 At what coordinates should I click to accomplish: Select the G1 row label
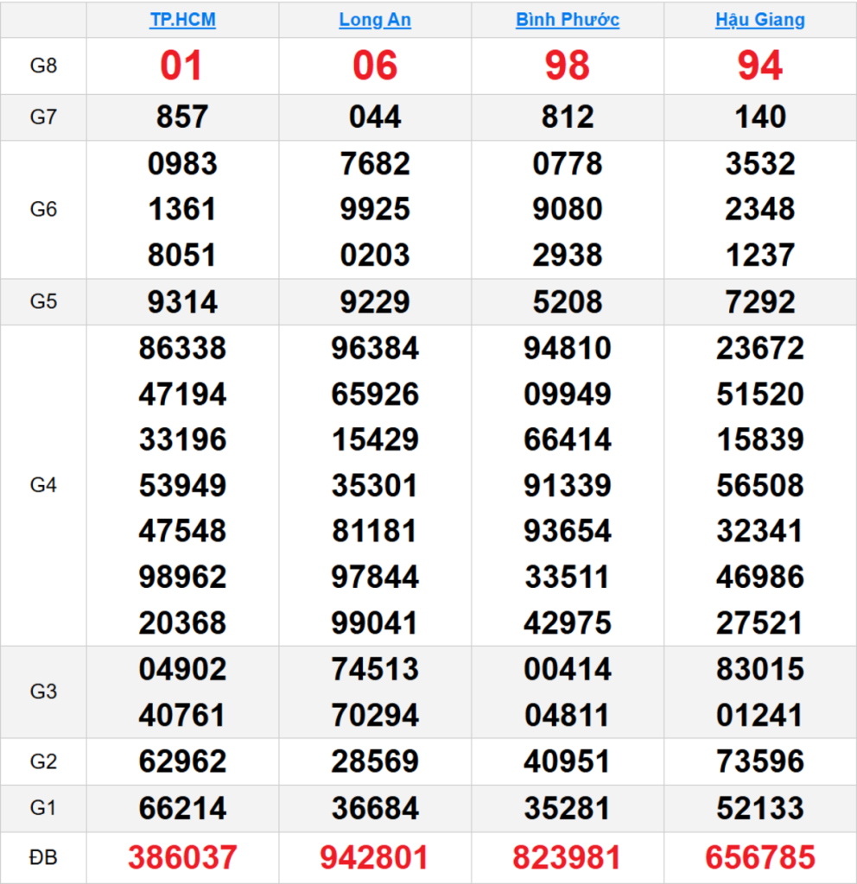click(x=43, y=808)
